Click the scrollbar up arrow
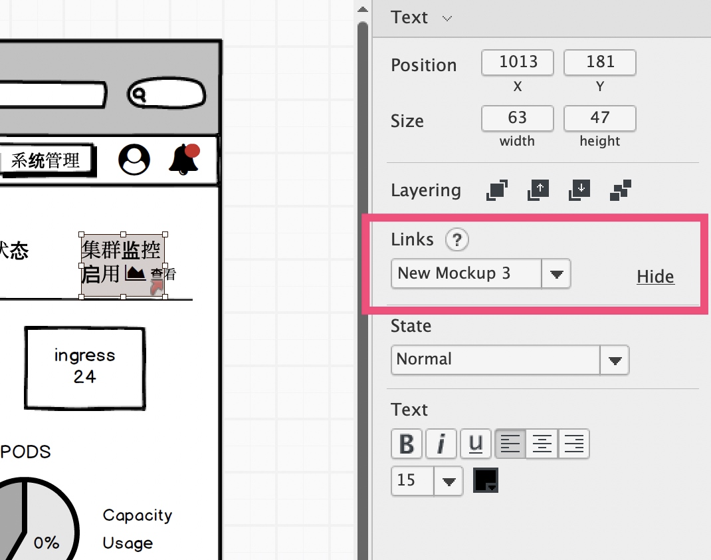The width and height of the screenshot is (711, 560). click(x=363, y=9)
